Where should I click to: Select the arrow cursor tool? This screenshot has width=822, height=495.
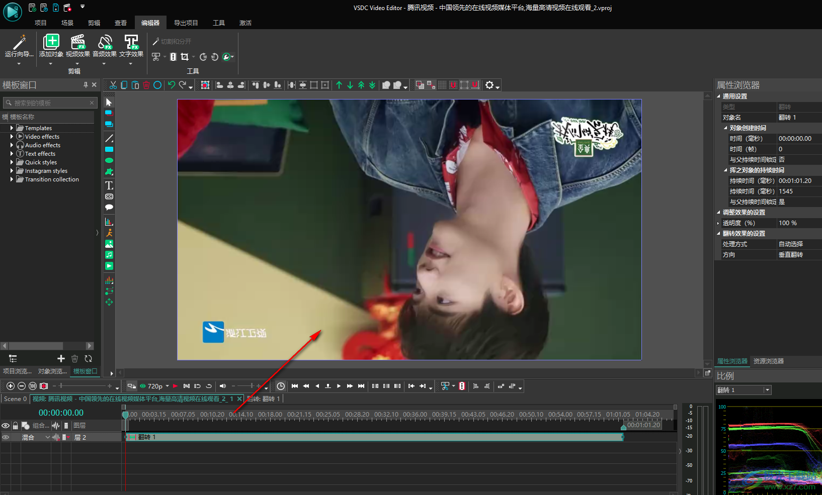(109, 102)
